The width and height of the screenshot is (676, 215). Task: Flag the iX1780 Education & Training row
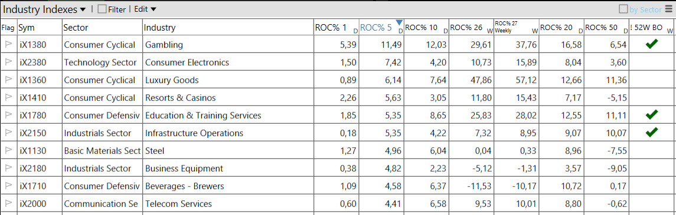click(x=9, y=115)
